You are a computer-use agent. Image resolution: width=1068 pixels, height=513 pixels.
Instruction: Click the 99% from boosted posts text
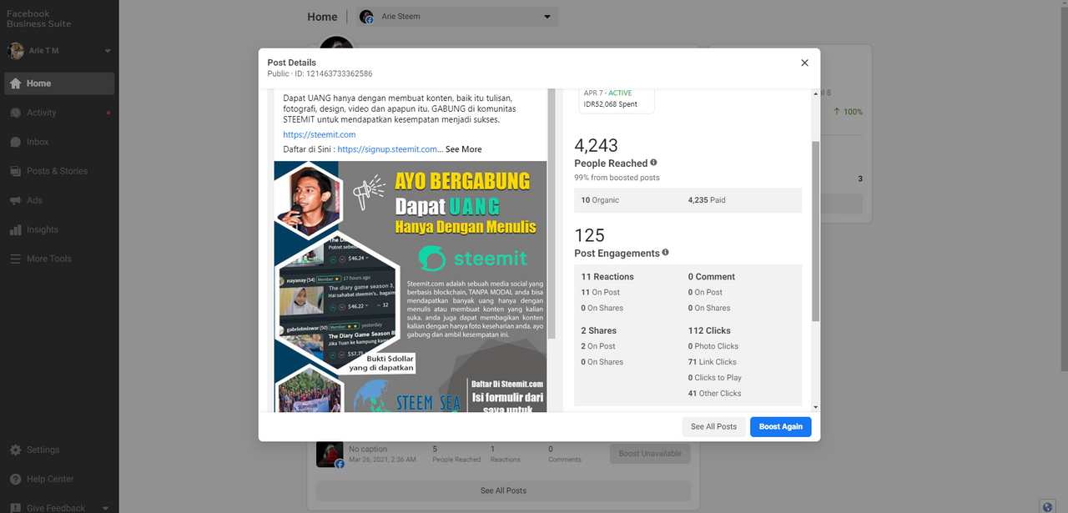pos(617,178)
